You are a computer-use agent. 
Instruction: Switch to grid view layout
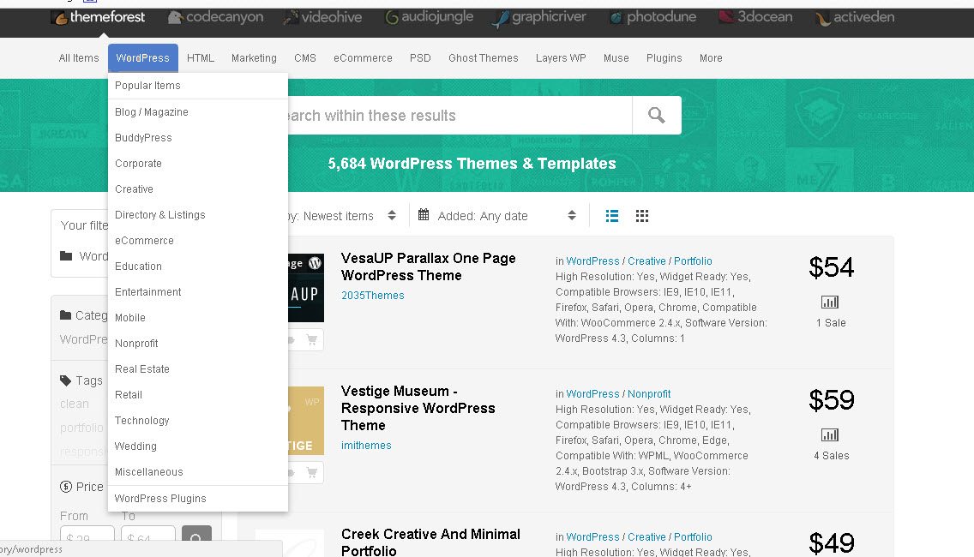[x=642, y=215]
